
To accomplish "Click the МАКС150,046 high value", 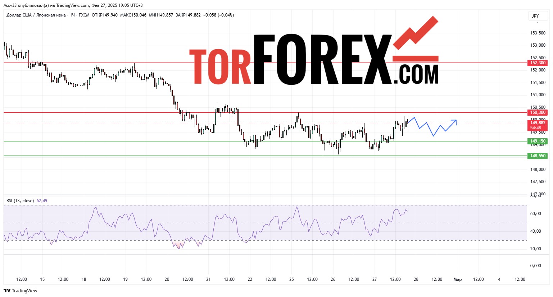I will (x=133, y=15).
